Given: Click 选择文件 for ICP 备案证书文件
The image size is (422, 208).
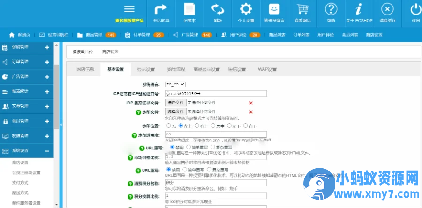Looking at the screenshot, I should 175,103.
